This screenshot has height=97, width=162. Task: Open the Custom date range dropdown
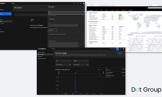81,61
